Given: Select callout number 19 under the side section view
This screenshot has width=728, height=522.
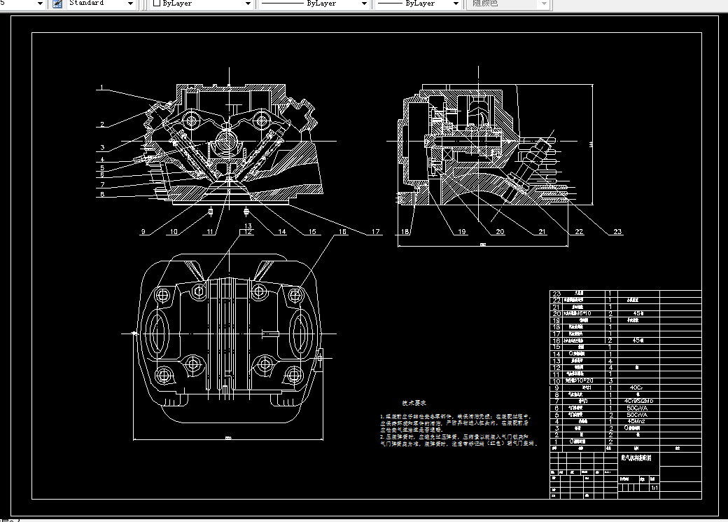Looking at the screenshot, I should [461, 231].
